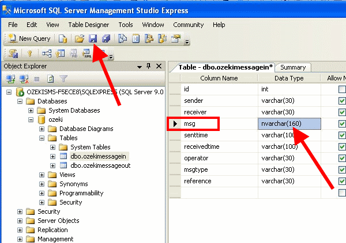Expand the Views folder node

pyautogui.click(x=42, y=175)
